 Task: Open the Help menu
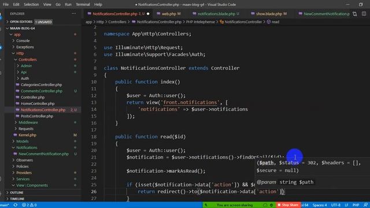pyautogui.click(x=98, y=5)
